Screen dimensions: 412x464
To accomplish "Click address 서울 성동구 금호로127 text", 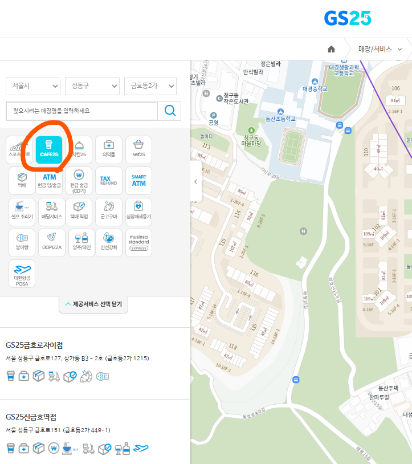I will (77, 359).
